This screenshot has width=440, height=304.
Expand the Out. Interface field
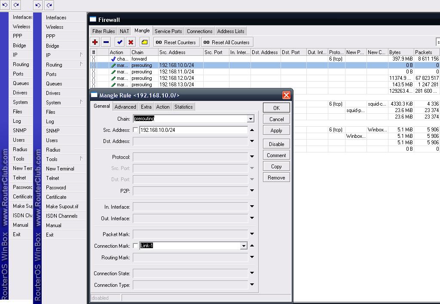252,218
